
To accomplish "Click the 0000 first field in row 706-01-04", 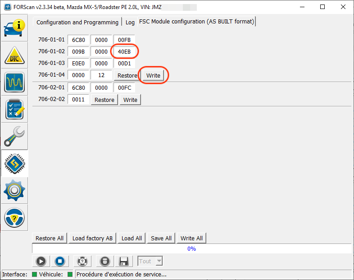I will coord(78,75).
